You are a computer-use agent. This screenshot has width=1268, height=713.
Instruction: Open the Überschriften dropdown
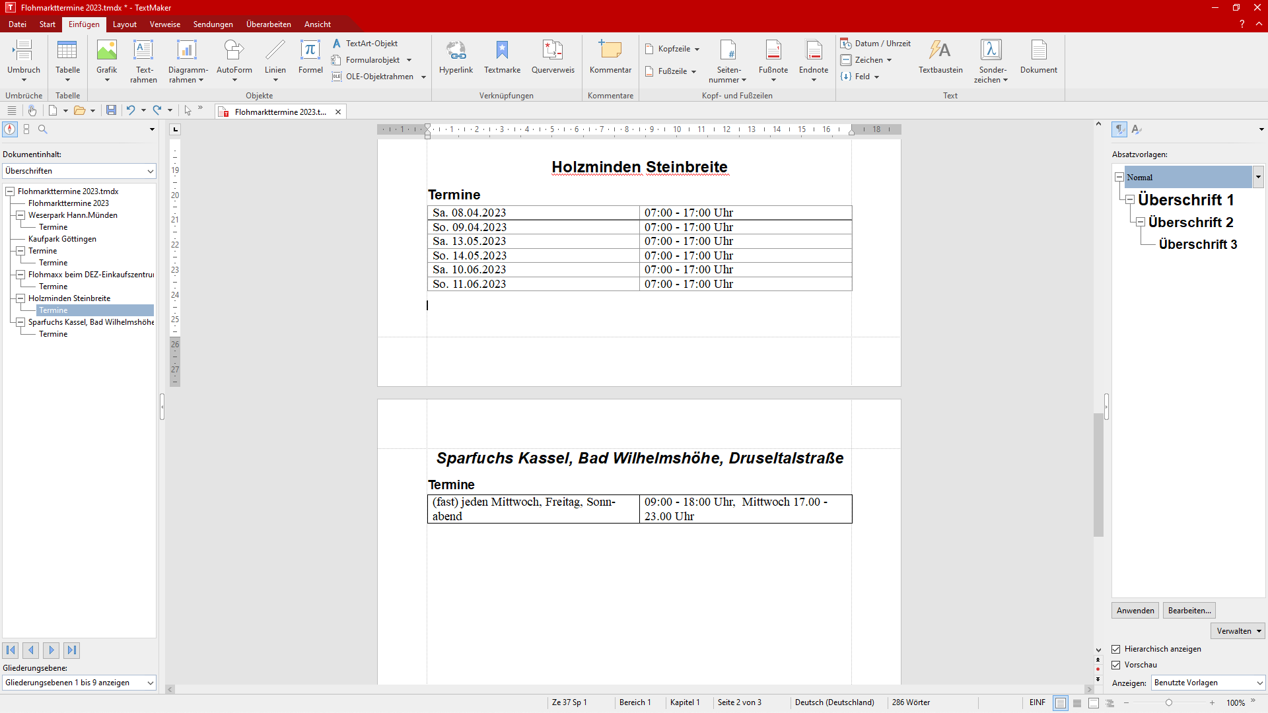(x=79, y=171)
